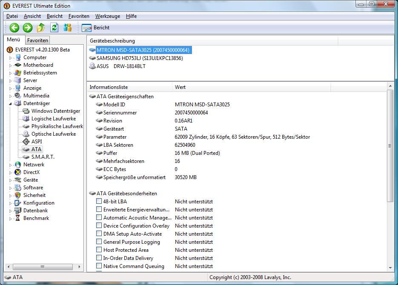Click the Betriebssystem Windows flag icon

click(x=18, y=73)
